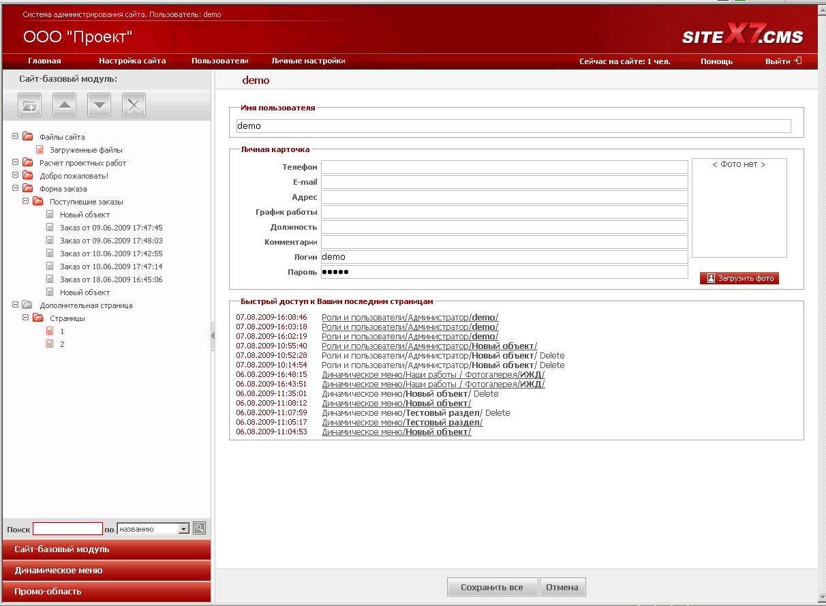Viewport: 826px width, 606px height.
Task: Click the move down arrow icon
Action: [99, 105]
